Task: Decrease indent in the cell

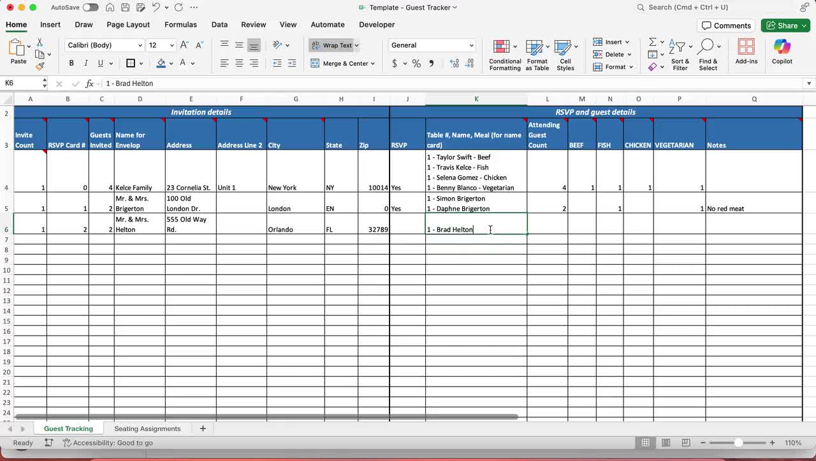Action: click(x=277, y=63)
